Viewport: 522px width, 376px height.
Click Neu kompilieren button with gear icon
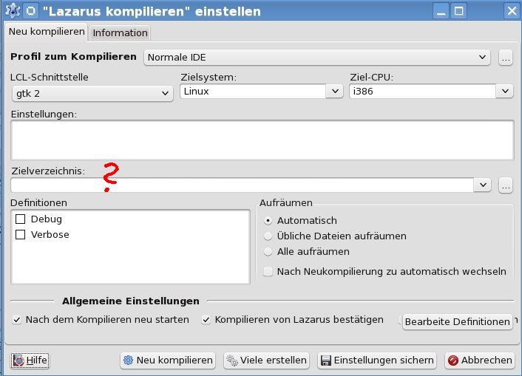[168, 360]
